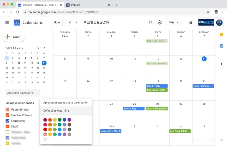Uncheck the Eventos Pplware calendar
The image size is (227, 146).
point(7,115)
